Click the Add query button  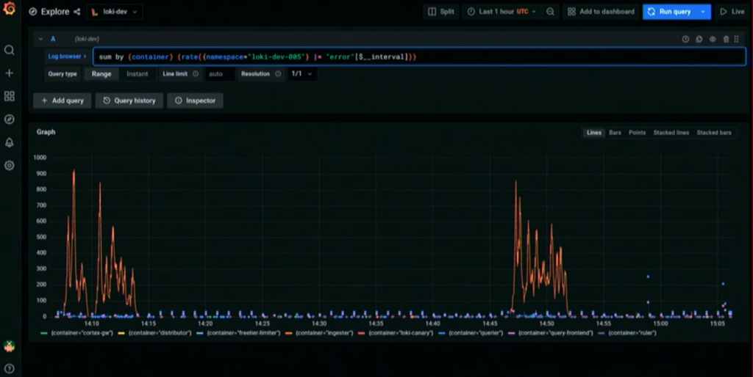[62, 100]
